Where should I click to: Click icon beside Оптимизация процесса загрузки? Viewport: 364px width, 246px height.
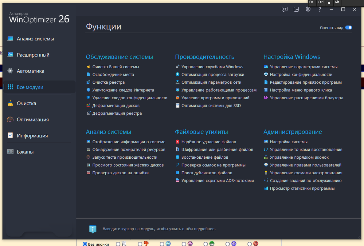[177, 74]
